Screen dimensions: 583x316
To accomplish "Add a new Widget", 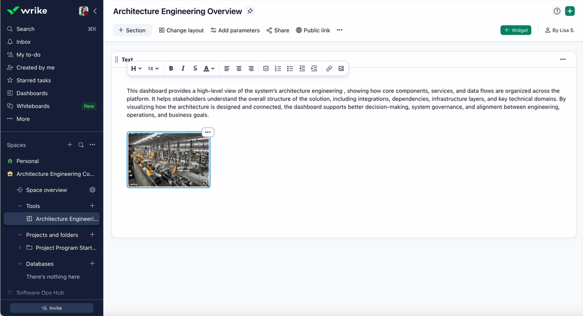I will (516, 30).
